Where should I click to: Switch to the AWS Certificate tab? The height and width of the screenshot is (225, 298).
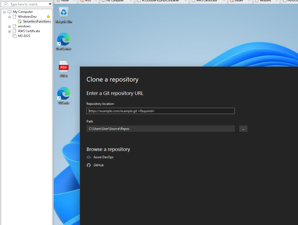pyautogui.click(x=207, y=1)
